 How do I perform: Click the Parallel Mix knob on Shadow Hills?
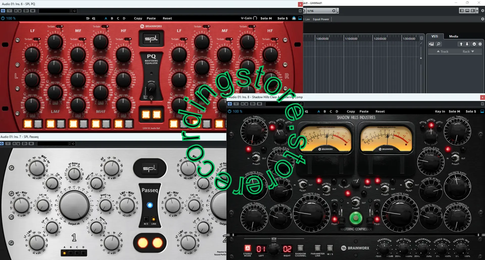pos(461,249)
